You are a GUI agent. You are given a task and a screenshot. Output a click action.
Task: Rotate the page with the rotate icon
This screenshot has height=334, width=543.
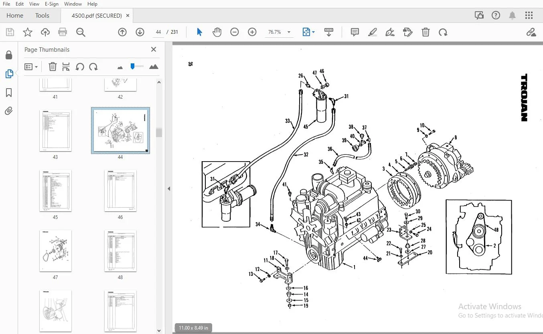(x=443, y=32)
